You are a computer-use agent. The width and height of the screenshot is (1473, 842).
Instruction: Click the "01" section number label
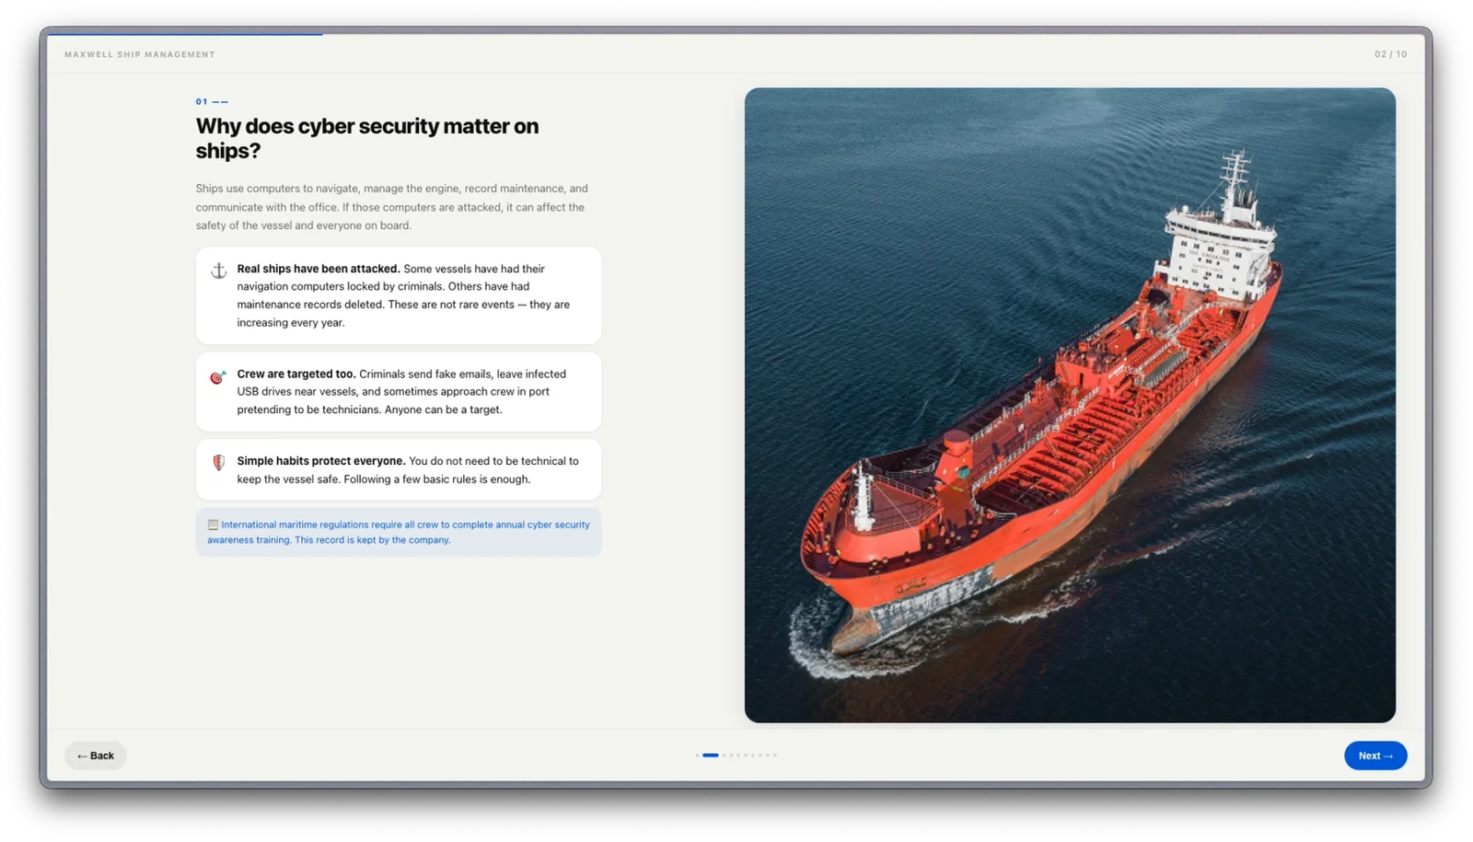[x=202, y=101]
